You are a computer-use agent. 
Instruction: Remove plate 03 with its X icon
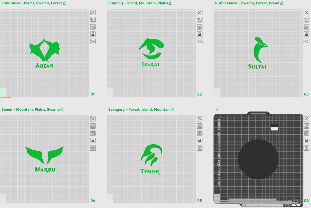(x=306, y=12)
